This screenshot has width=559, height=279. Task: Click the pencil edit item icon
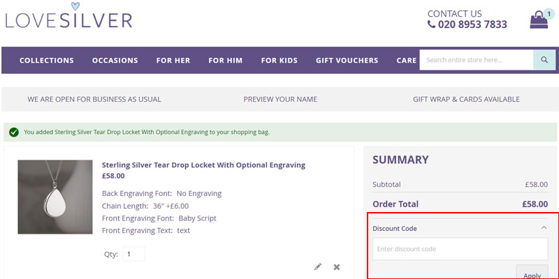[318, 266]
